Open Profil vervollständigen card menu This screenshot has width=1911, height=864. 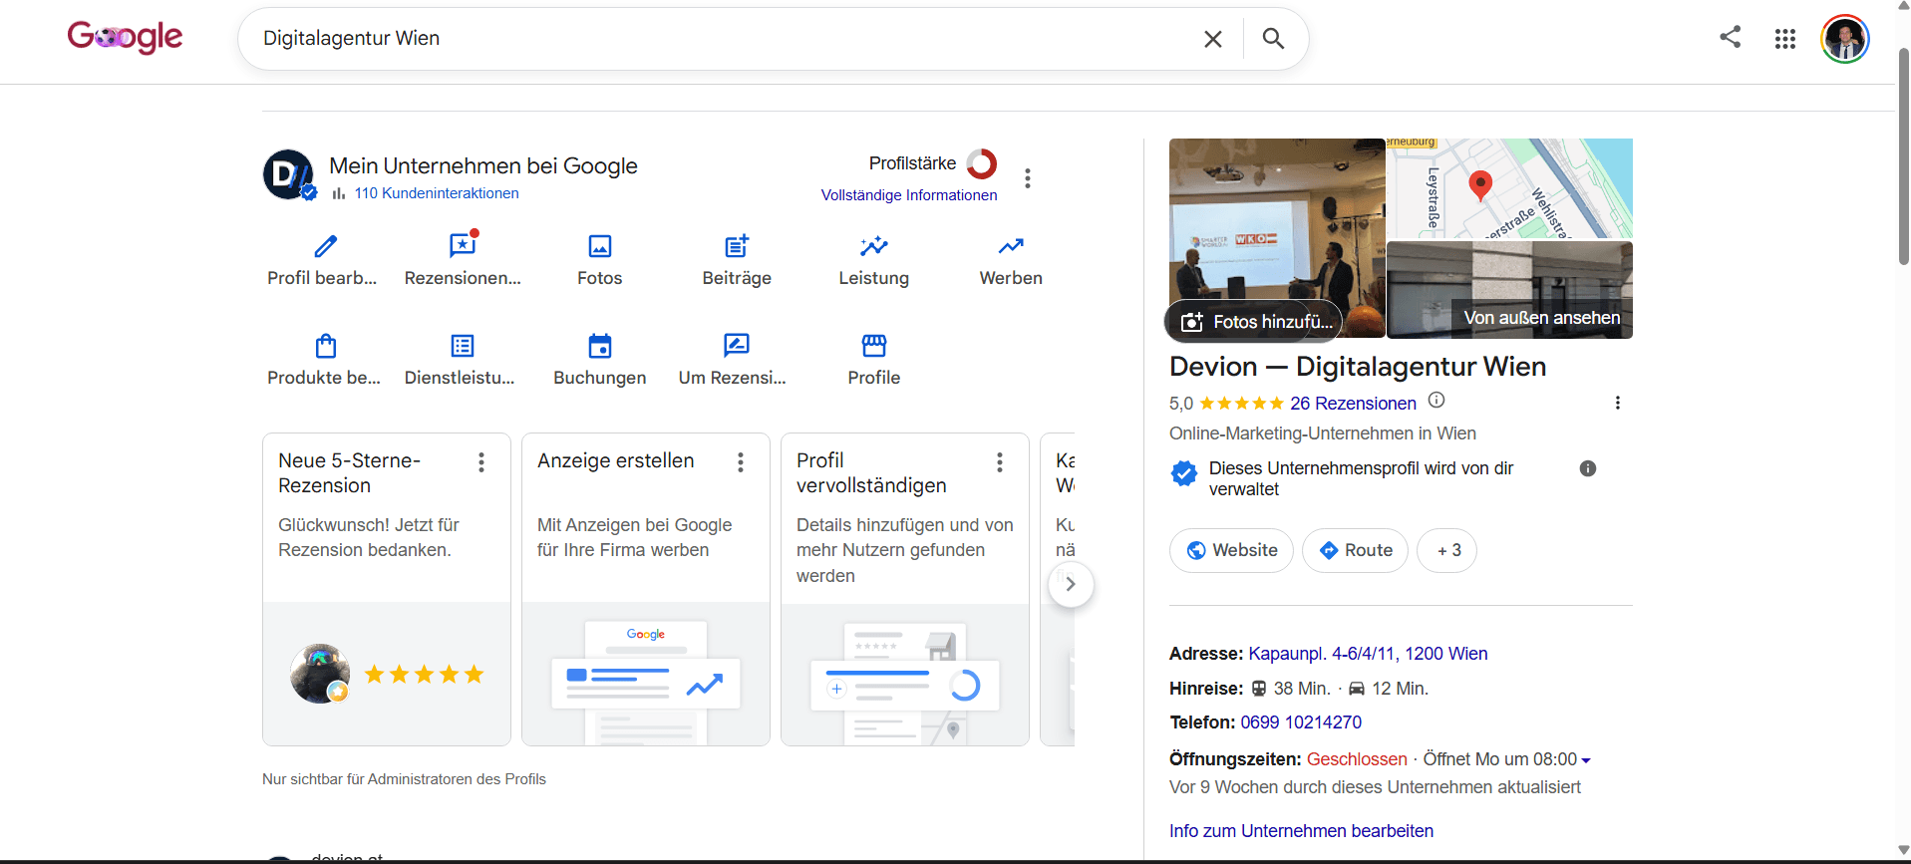click(1000, 462)
